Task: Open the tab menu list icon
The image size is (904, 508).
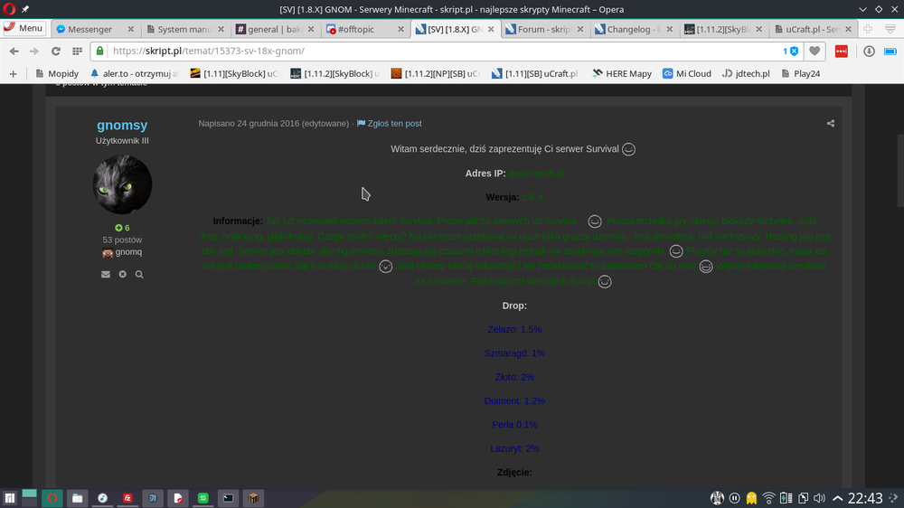Action: coord(890,29)
